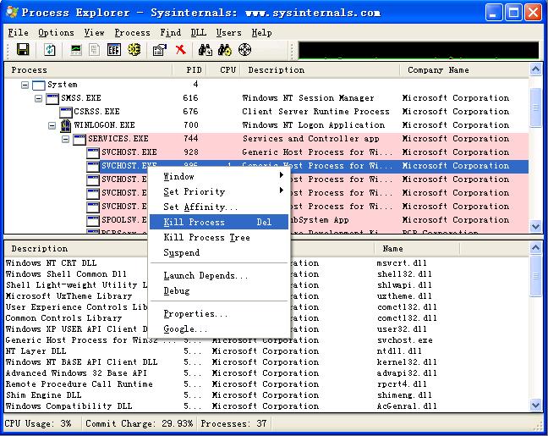Screen dimensions: 548x436
Task: Click the DLL/handles gear toolbar icon
Action: click(134, 50)
